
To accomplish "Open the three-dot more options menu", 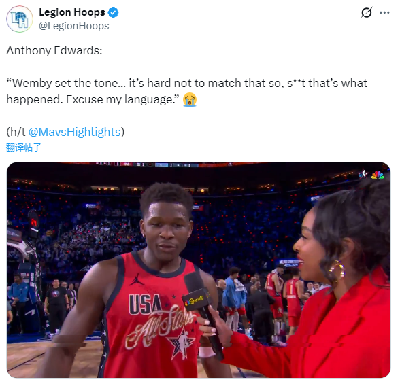I will click(384, 12).
